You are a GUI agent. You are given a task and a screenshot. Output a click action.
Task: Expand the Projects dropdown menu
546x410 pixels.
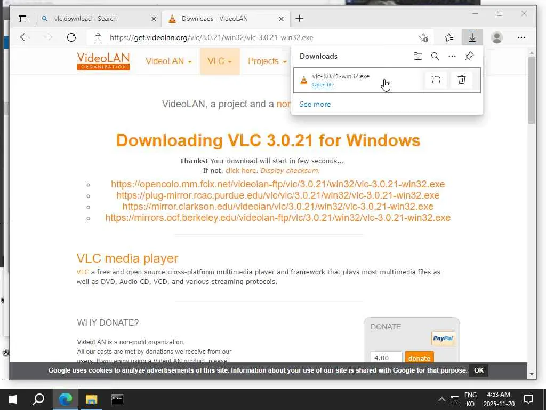point(268,61)
